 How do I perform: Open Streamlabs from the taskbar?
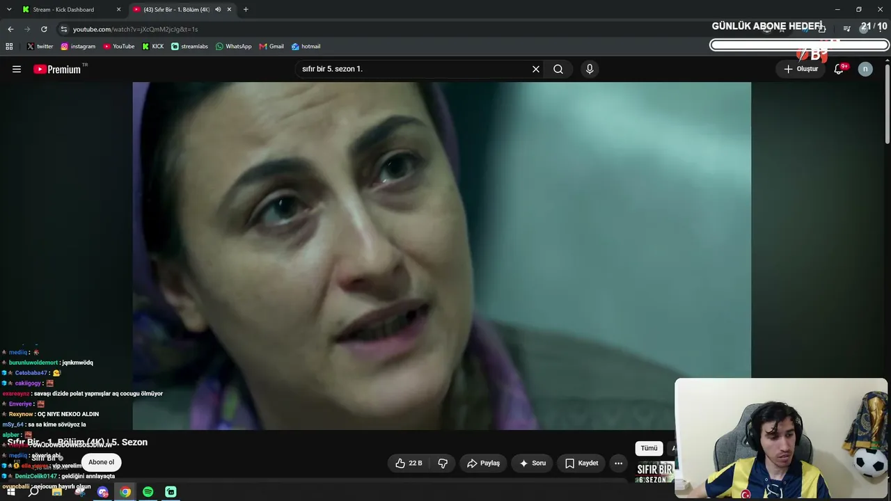171,492
